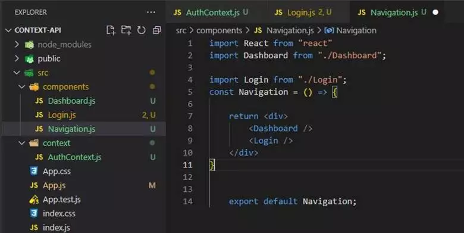The height and width of the screenshot is (233, 464).
Task: Click the New File icon in Explorer
Action: tap(111, 30)
